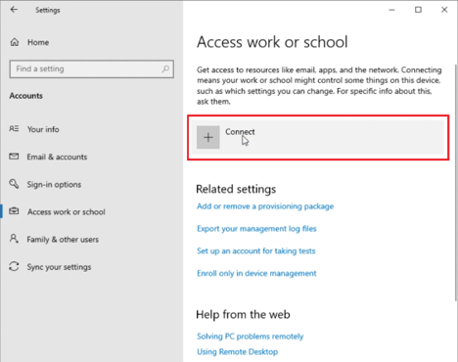Click the Accounts section title

click(26, 96)
